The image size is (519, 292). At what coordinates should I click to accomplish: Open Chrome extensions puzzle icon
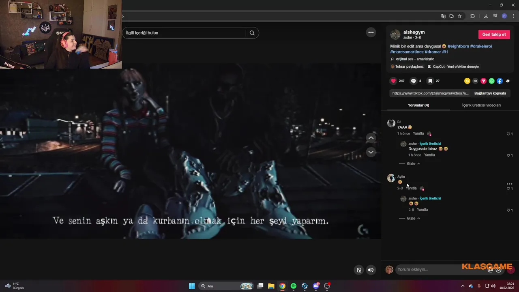[x=472, y=16]
